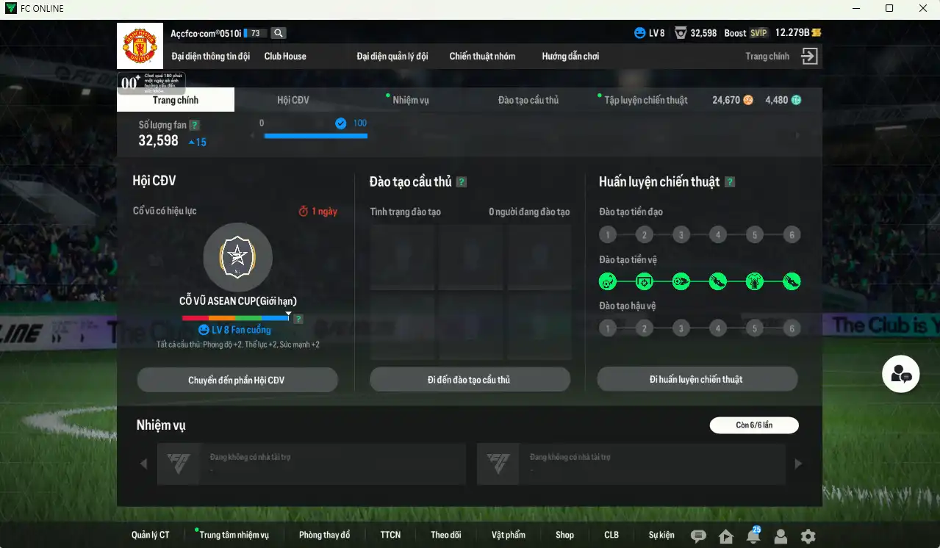Image resolution: width=940 pixels, height=548 pixels.
Task: Open the Club House menu
Action: 285,57
